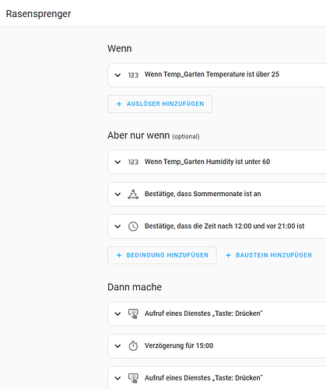Click the plus icon in Auslöser hinzufügen
326x389 pixels.
tap(119, 104)
